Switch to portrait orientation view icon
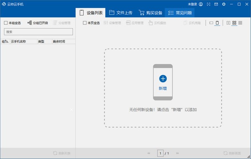 [217, 23]
